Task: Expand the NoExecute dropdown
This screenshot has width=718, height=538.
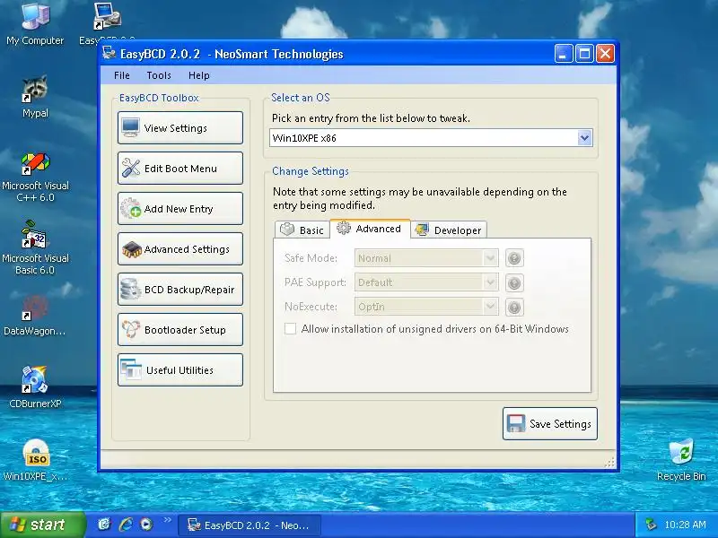Action: pos(490,307)
